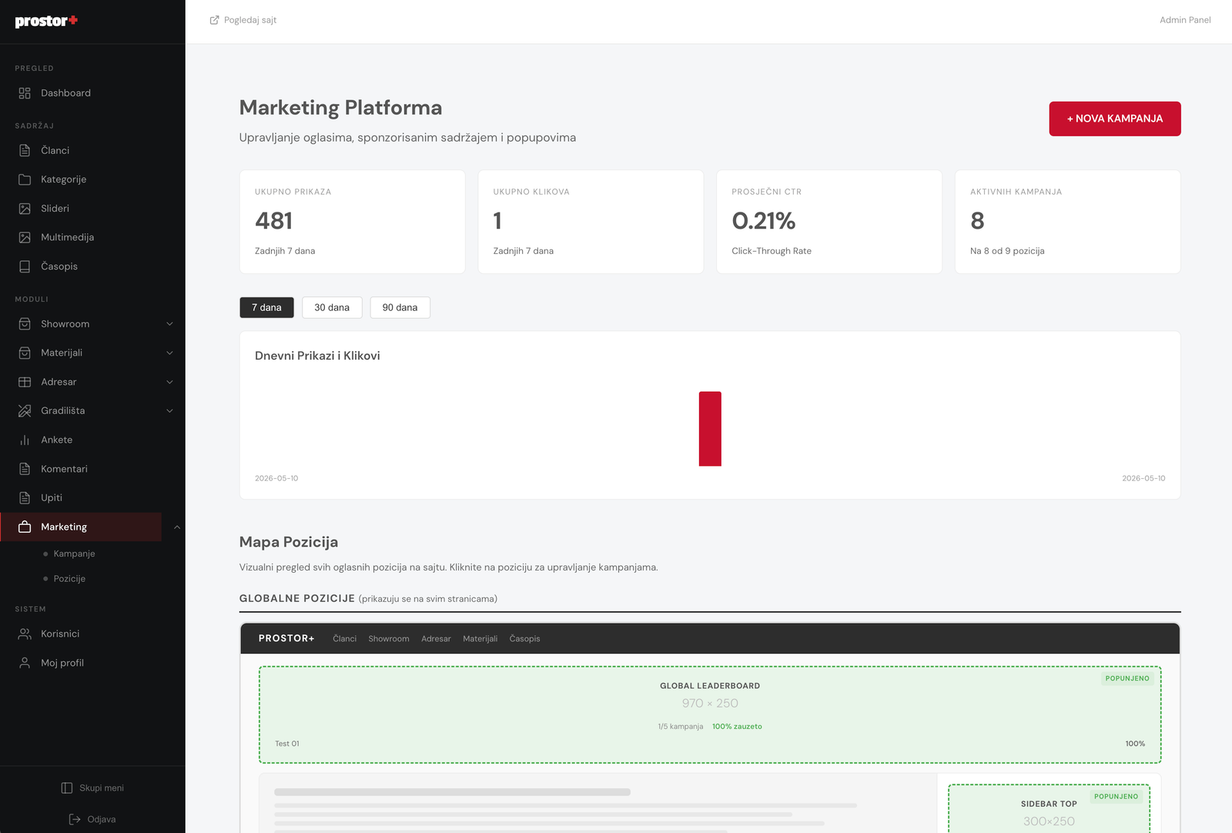Click the Kategorije folder icon
The width and height of the screenshot is (1232, 833).
coord(25,179)
